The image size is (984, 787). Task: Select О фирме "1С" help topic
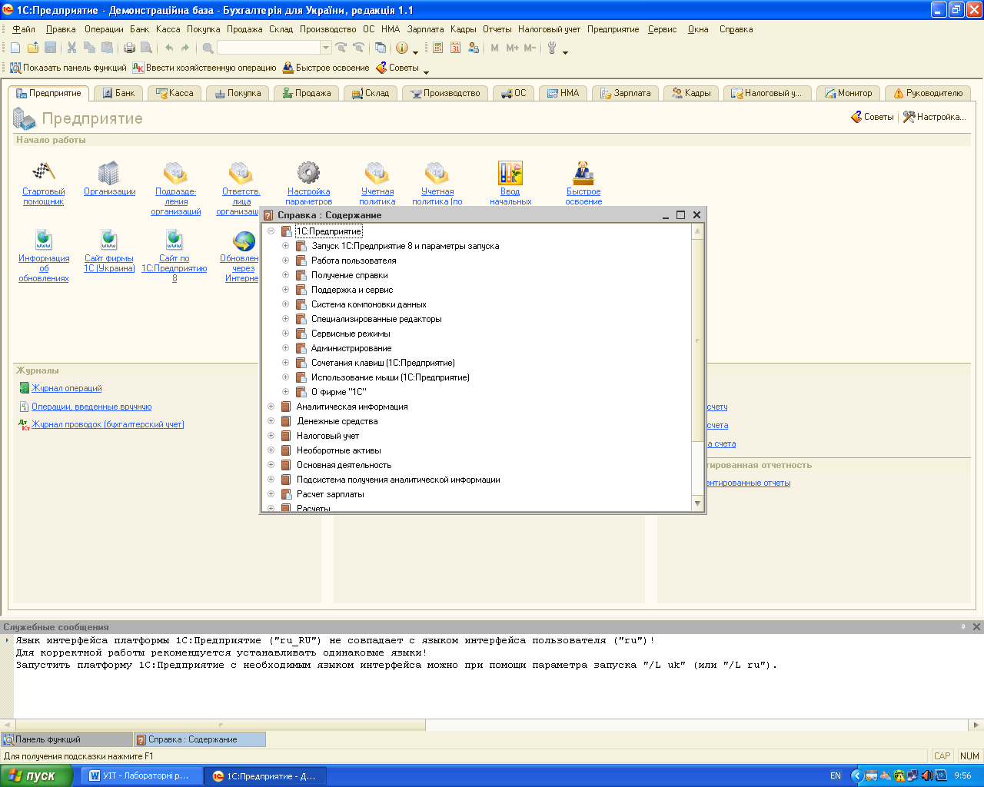[338, 392]
